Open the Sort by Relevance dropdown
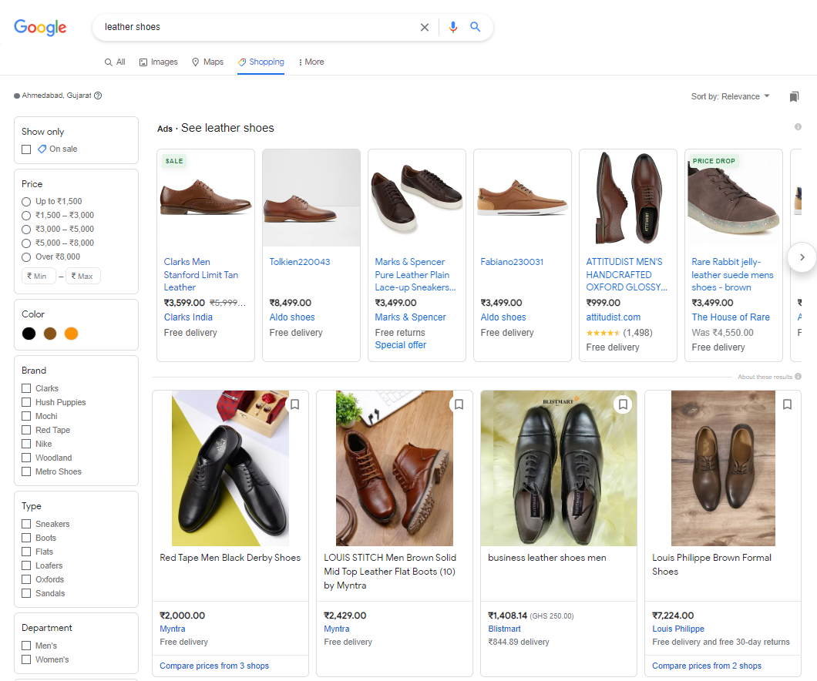Viewport: 817px width, 681px height. [x=730, y=96]
